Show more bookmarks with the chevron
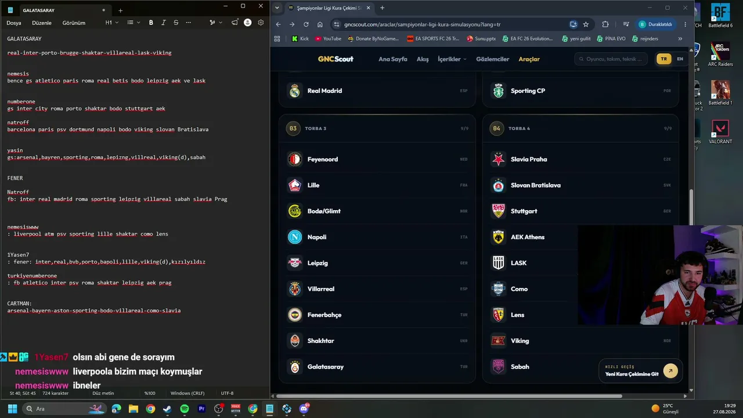 (680, 39)
